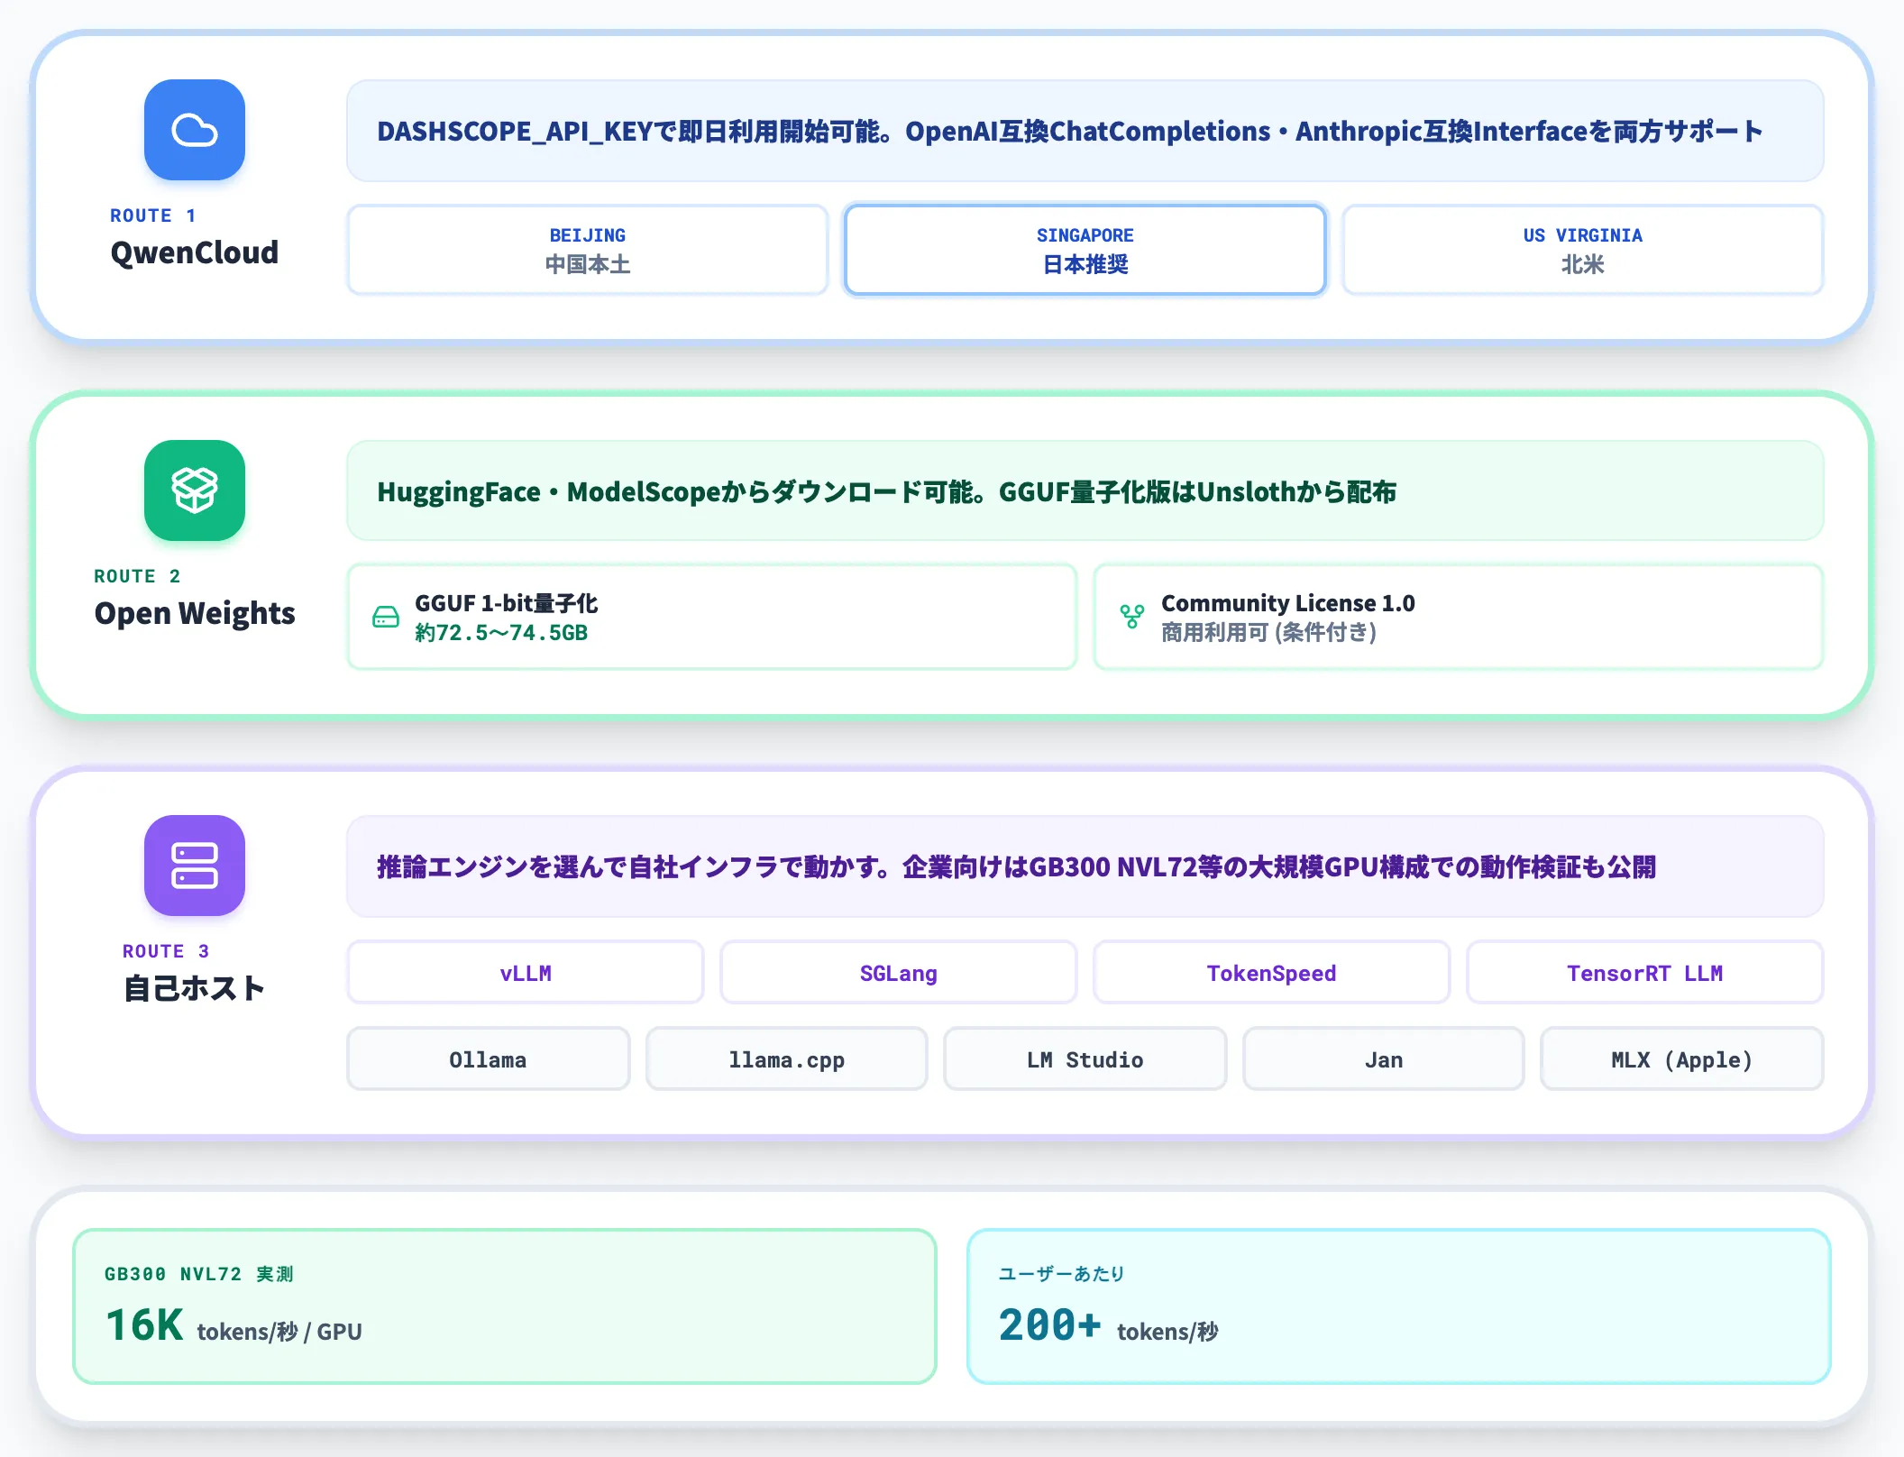Select the BEIJING 中国本土 region card
This screenshot has height=1457, width=1904.
[588, 250]
